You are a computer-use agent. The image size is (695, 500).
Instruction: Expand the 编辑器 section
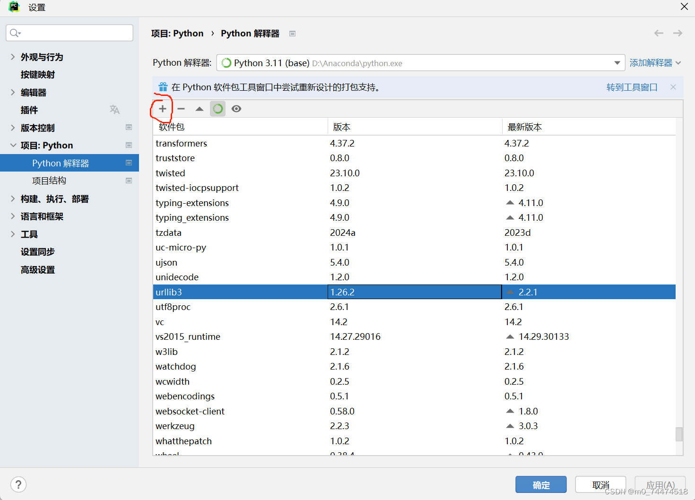13,92
